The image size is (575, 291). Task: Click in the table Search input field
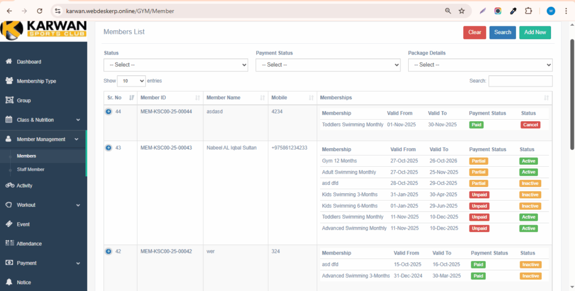click(x=521, y=81)
